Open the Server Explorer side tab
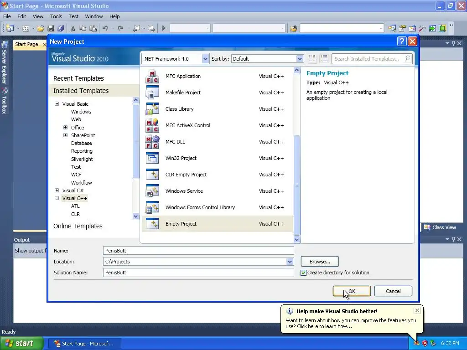This screenshot has height=350, width=467. (x=4, y=63)
